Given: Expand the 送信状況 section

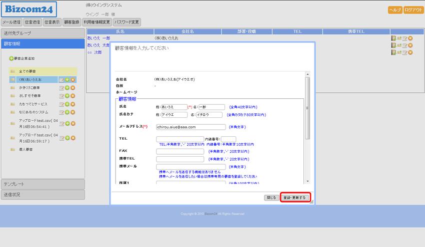Looking at the screenshot, I should [x=42, y=195].
